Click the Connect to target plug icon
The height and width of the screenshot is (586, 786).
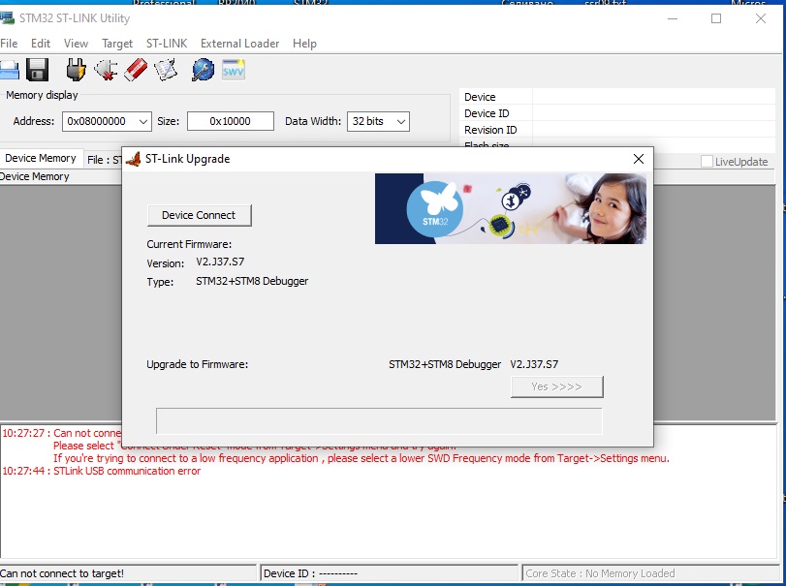(76, 70)
